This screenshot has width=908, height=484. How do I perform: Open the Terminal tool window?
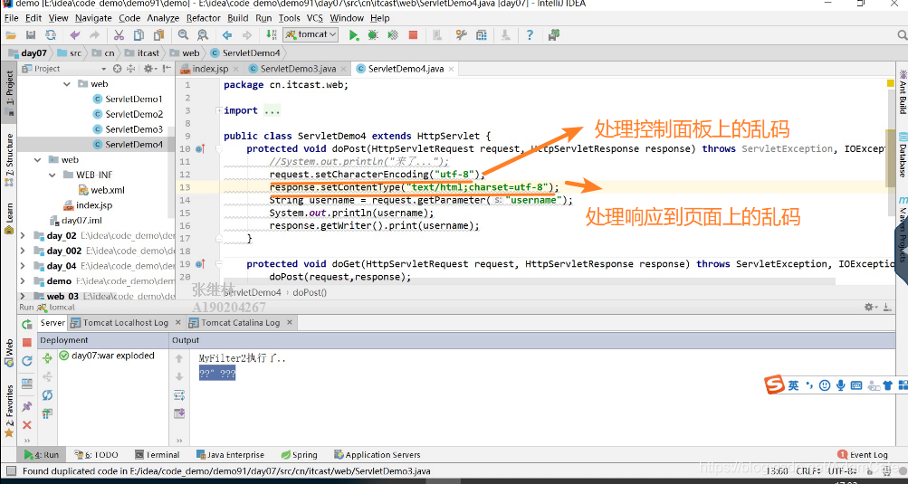(x=157, y=455)
